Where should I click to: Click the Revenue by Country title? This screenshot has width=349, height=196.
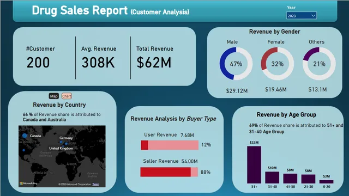point(59,105)
